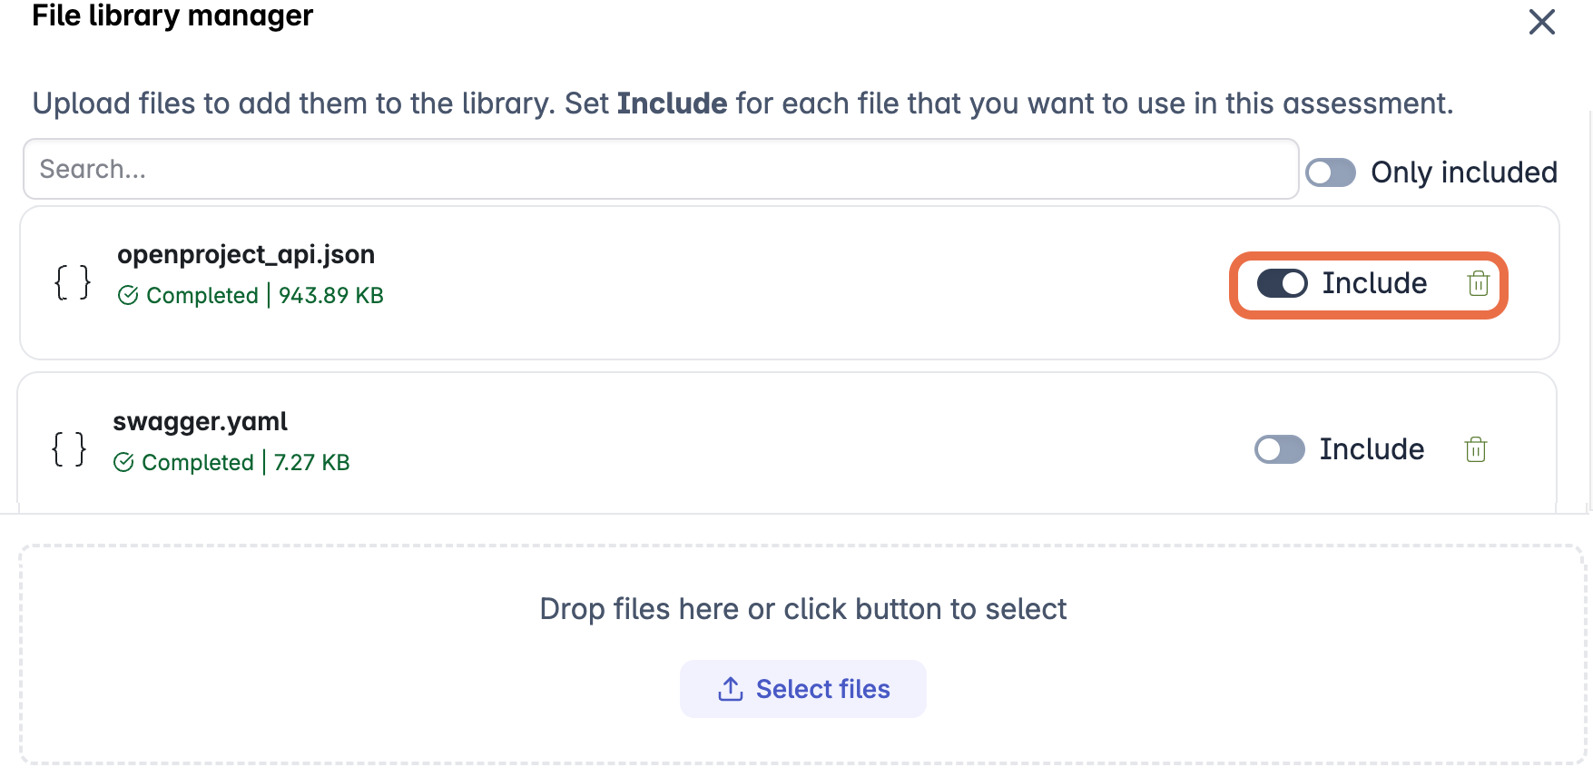This screenshot has width=1593, height=777.
Task: Click the completed checkmark icon for openproject_api.json
Action: [127, 295]
